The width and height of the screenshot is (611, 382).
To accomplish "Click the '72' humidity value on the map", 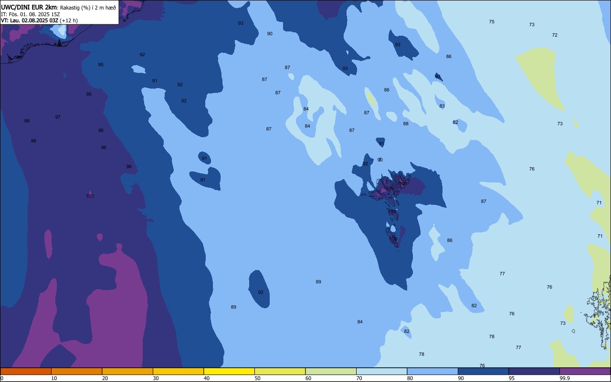I will (555, 35).
